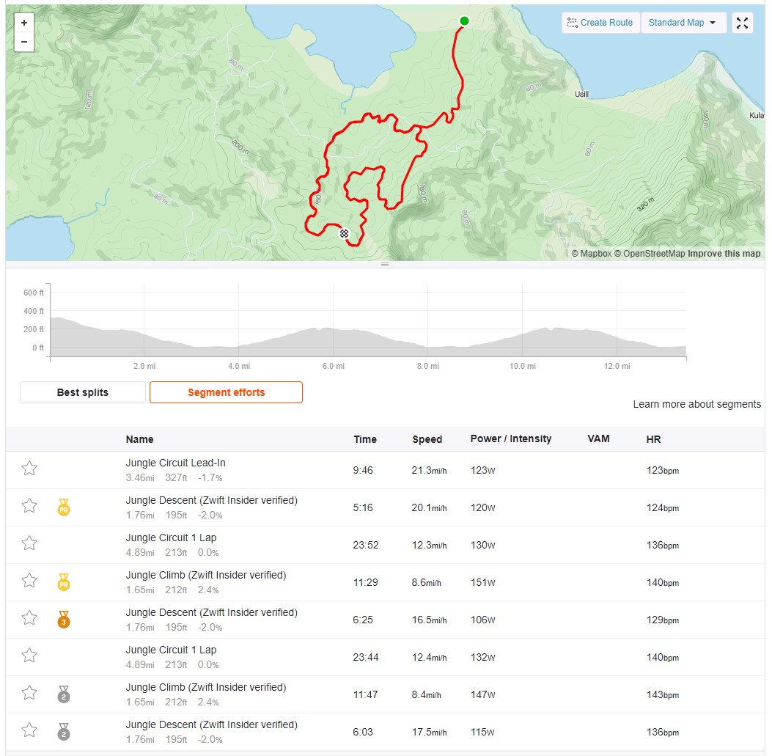The width and height of the screenshot is (772, 756).
Task: Zoom out on the map
Action: (x=24, y=42)
